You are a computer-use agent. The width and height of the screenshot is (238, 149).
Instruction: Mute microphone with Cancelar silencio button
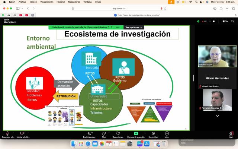point(7,133)
